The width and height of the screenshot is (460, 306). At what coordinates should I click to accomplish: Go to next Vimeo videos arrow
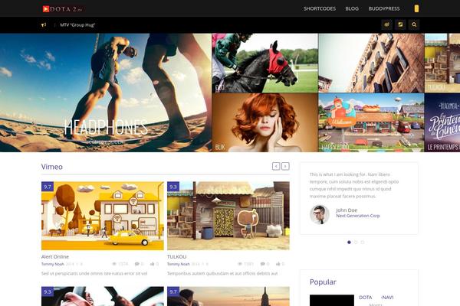pos(285,166)
